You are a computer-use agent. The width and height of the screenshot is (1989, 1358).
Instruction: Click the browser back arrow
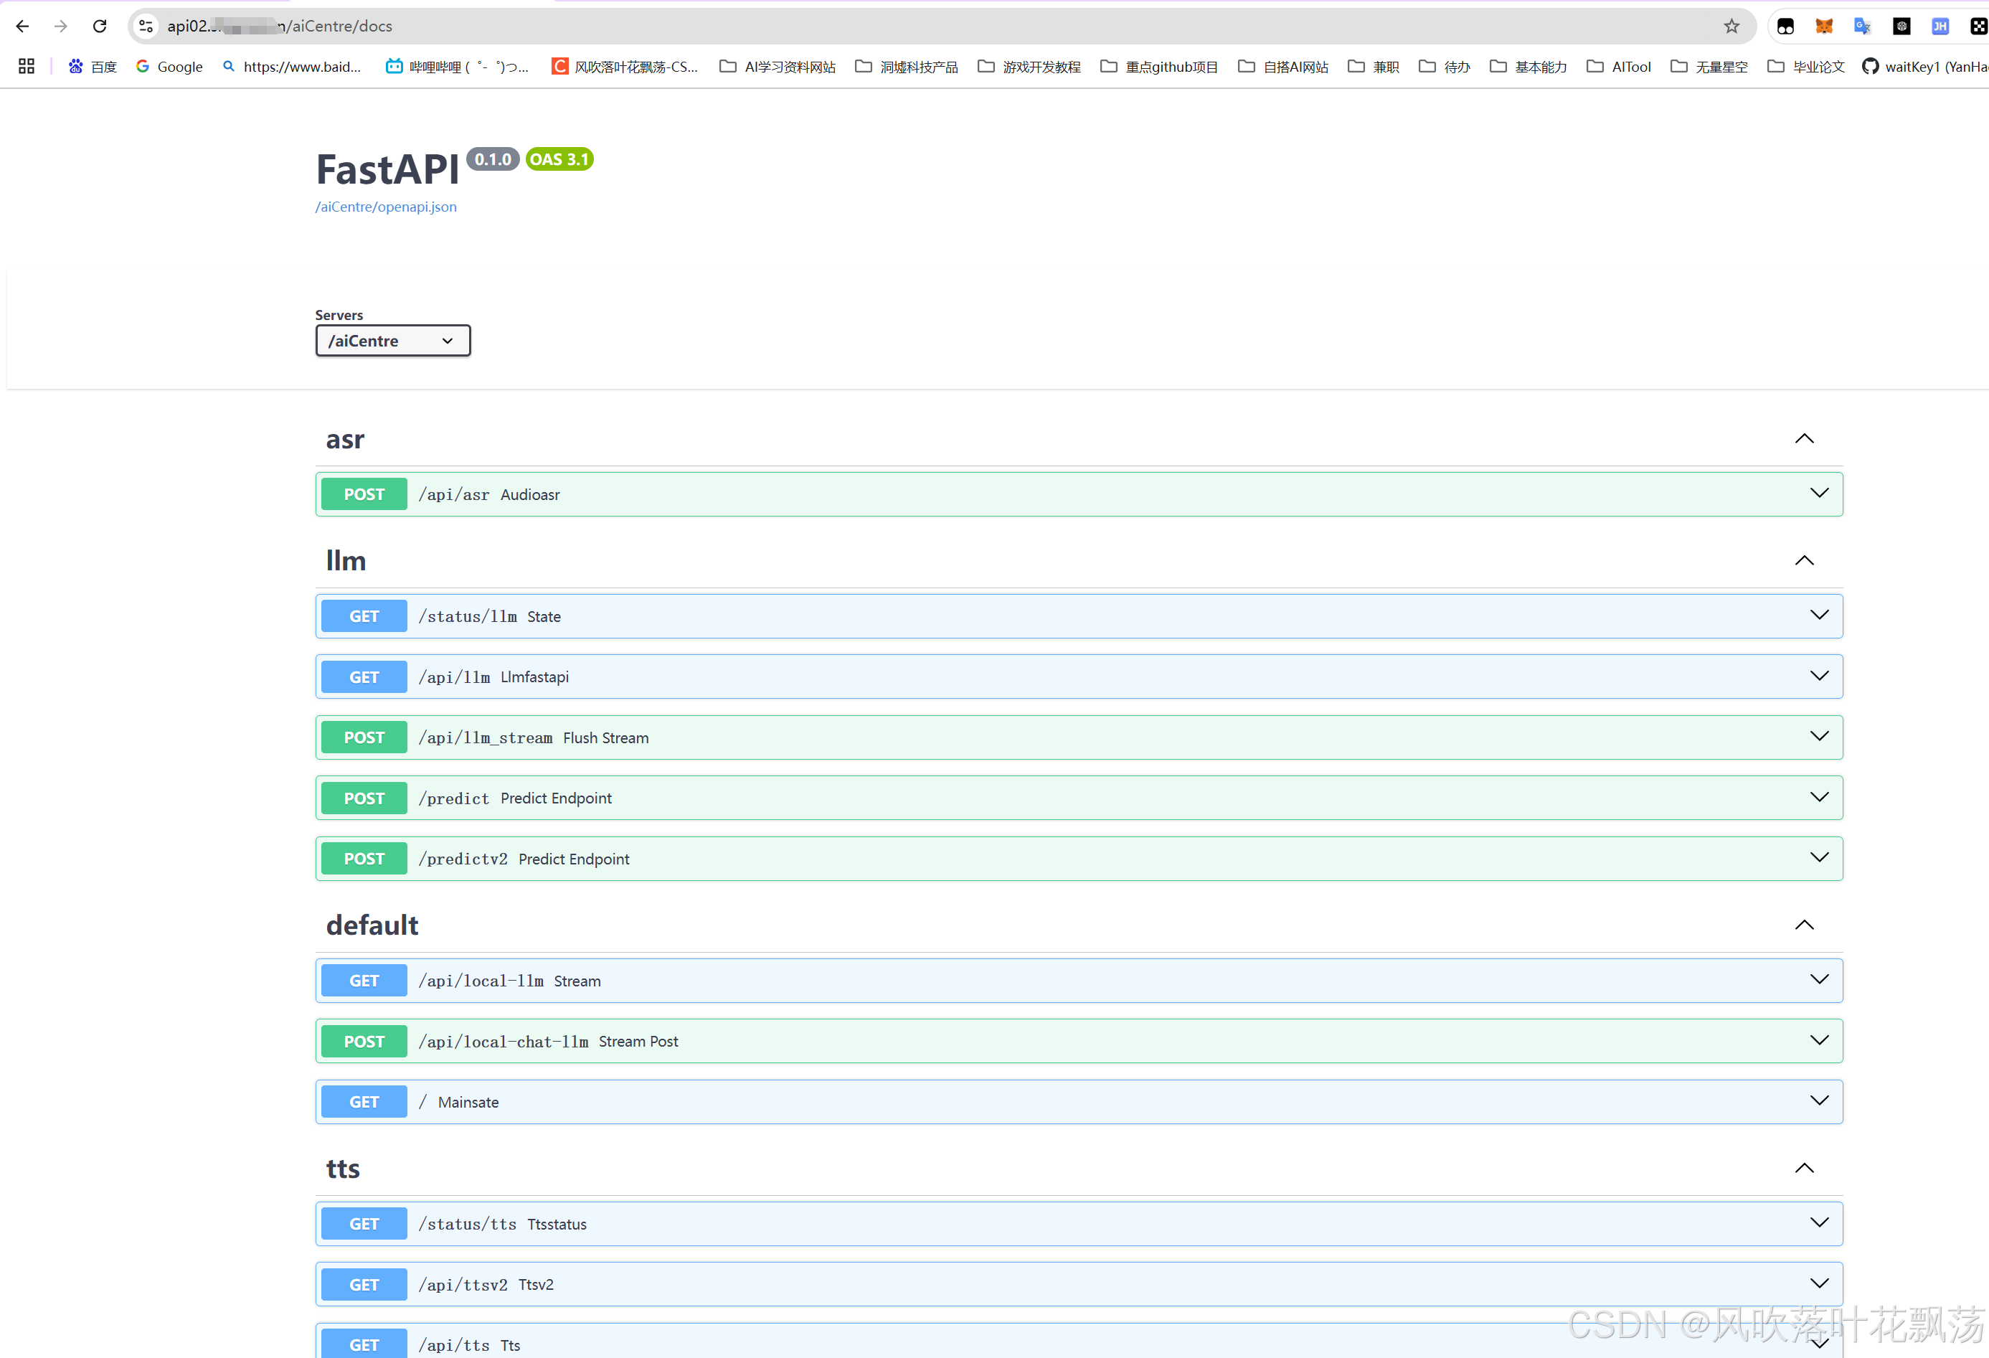pos(23,26)
